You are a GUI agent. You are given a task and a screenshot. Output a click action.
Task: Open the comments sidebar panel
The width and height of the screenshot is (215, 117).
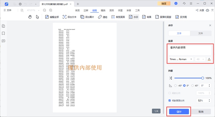click(x=3, y=41)
